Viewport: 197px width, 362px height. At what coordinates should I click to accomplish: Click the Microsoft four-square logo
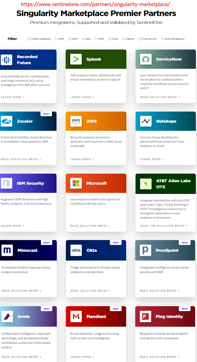(76, 183)
